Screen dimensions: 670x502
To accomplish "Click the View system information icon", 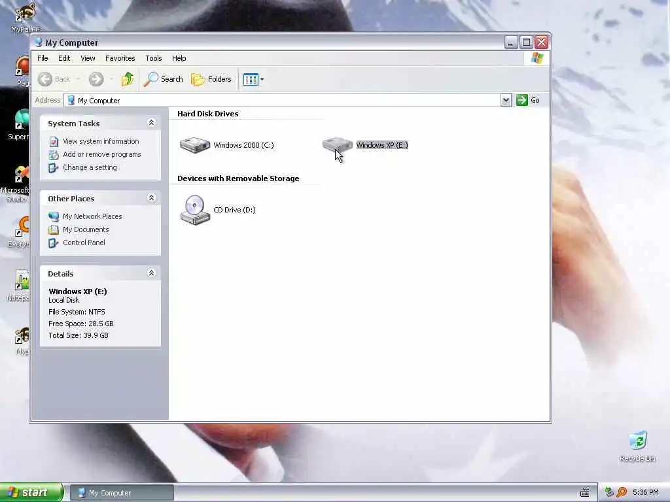I will click(54, 141).
